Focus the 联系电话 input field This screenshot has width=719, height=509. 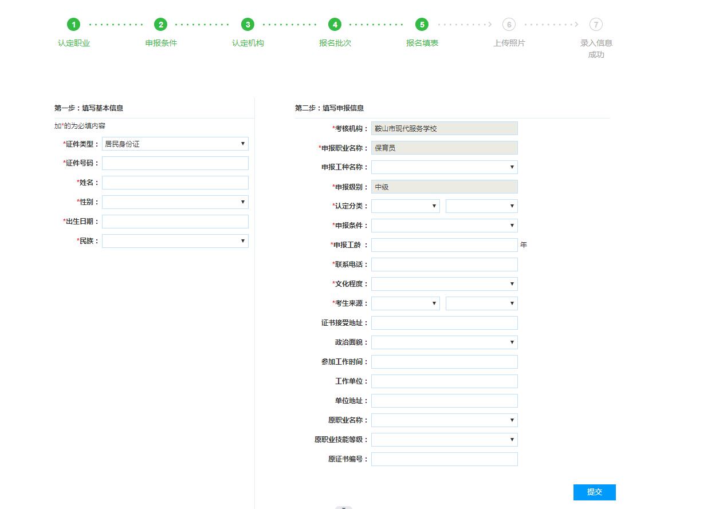pyautogui.click(x=445, y=265)
